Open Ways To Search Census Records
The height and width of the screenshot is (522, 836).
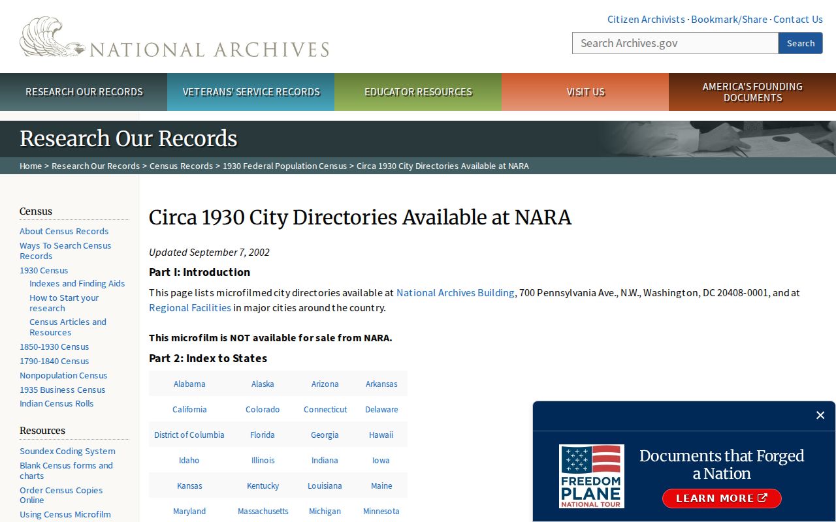pos(65,251)
